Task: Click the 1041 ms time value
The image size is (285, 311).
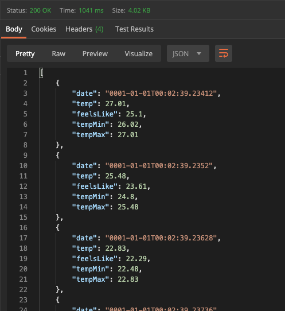Action: point(91,10)
